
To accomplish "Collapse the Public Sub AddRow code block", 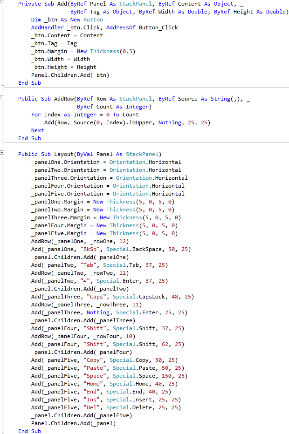I will click(2, 97).
